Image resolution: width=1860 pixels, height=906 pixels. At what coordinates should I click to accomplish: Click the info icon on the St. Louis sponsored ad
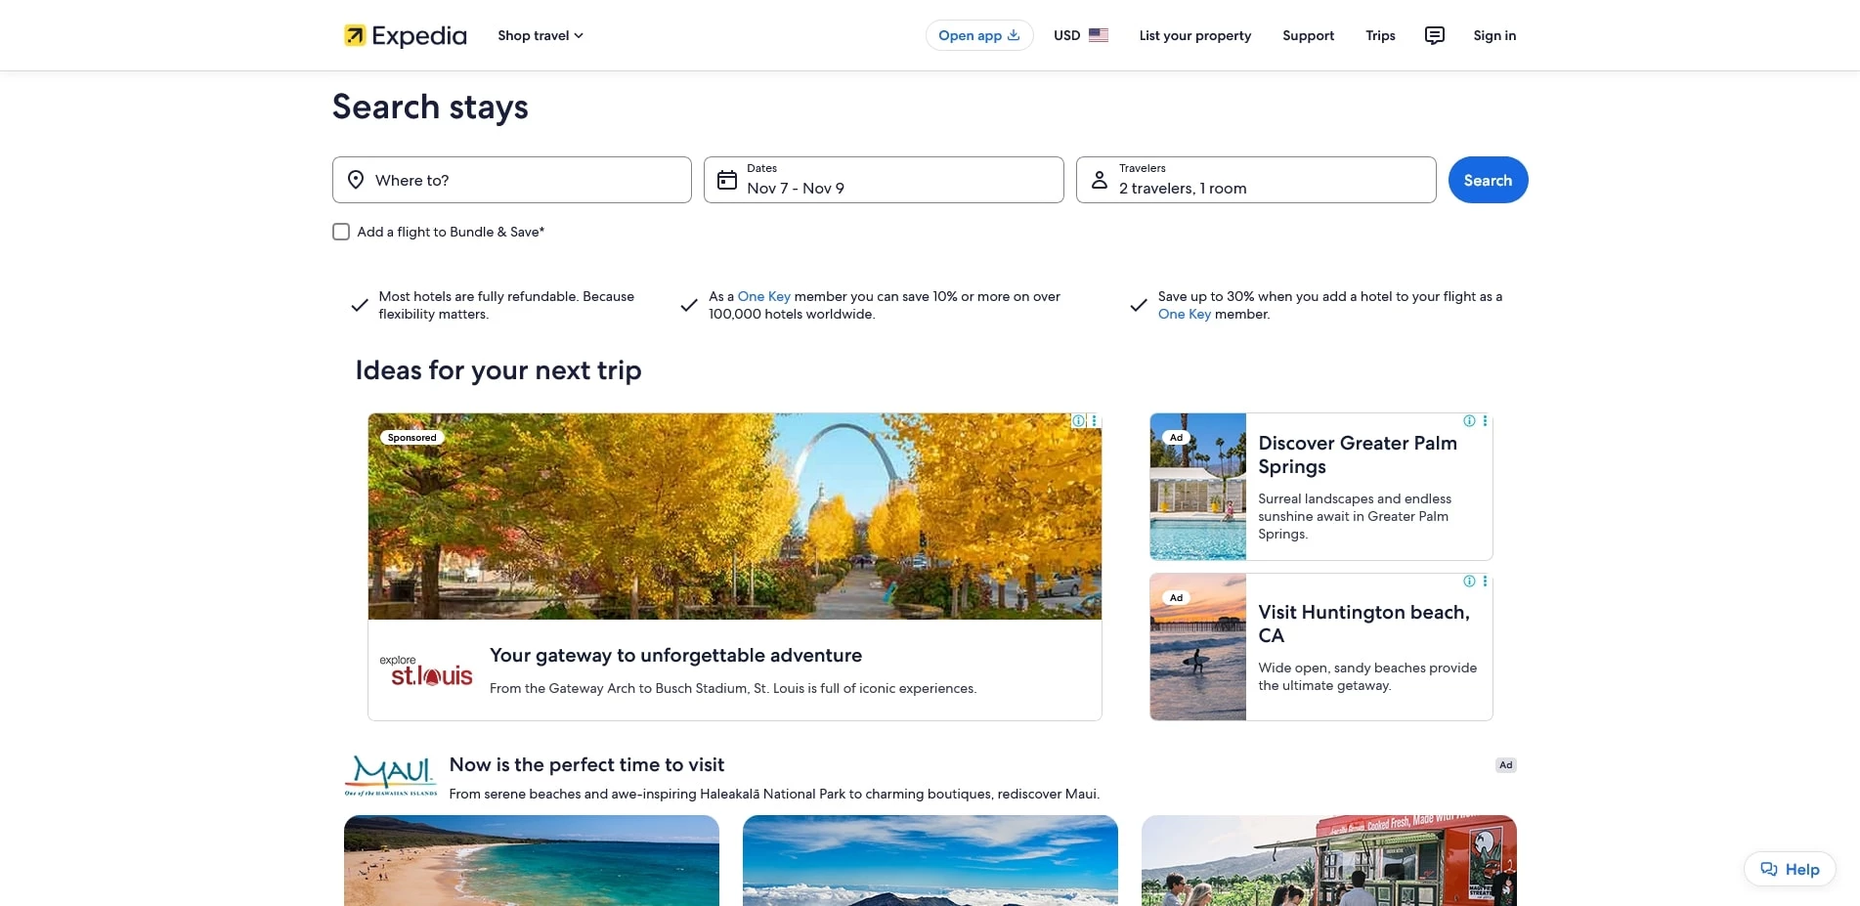(x=1078, y=420)
